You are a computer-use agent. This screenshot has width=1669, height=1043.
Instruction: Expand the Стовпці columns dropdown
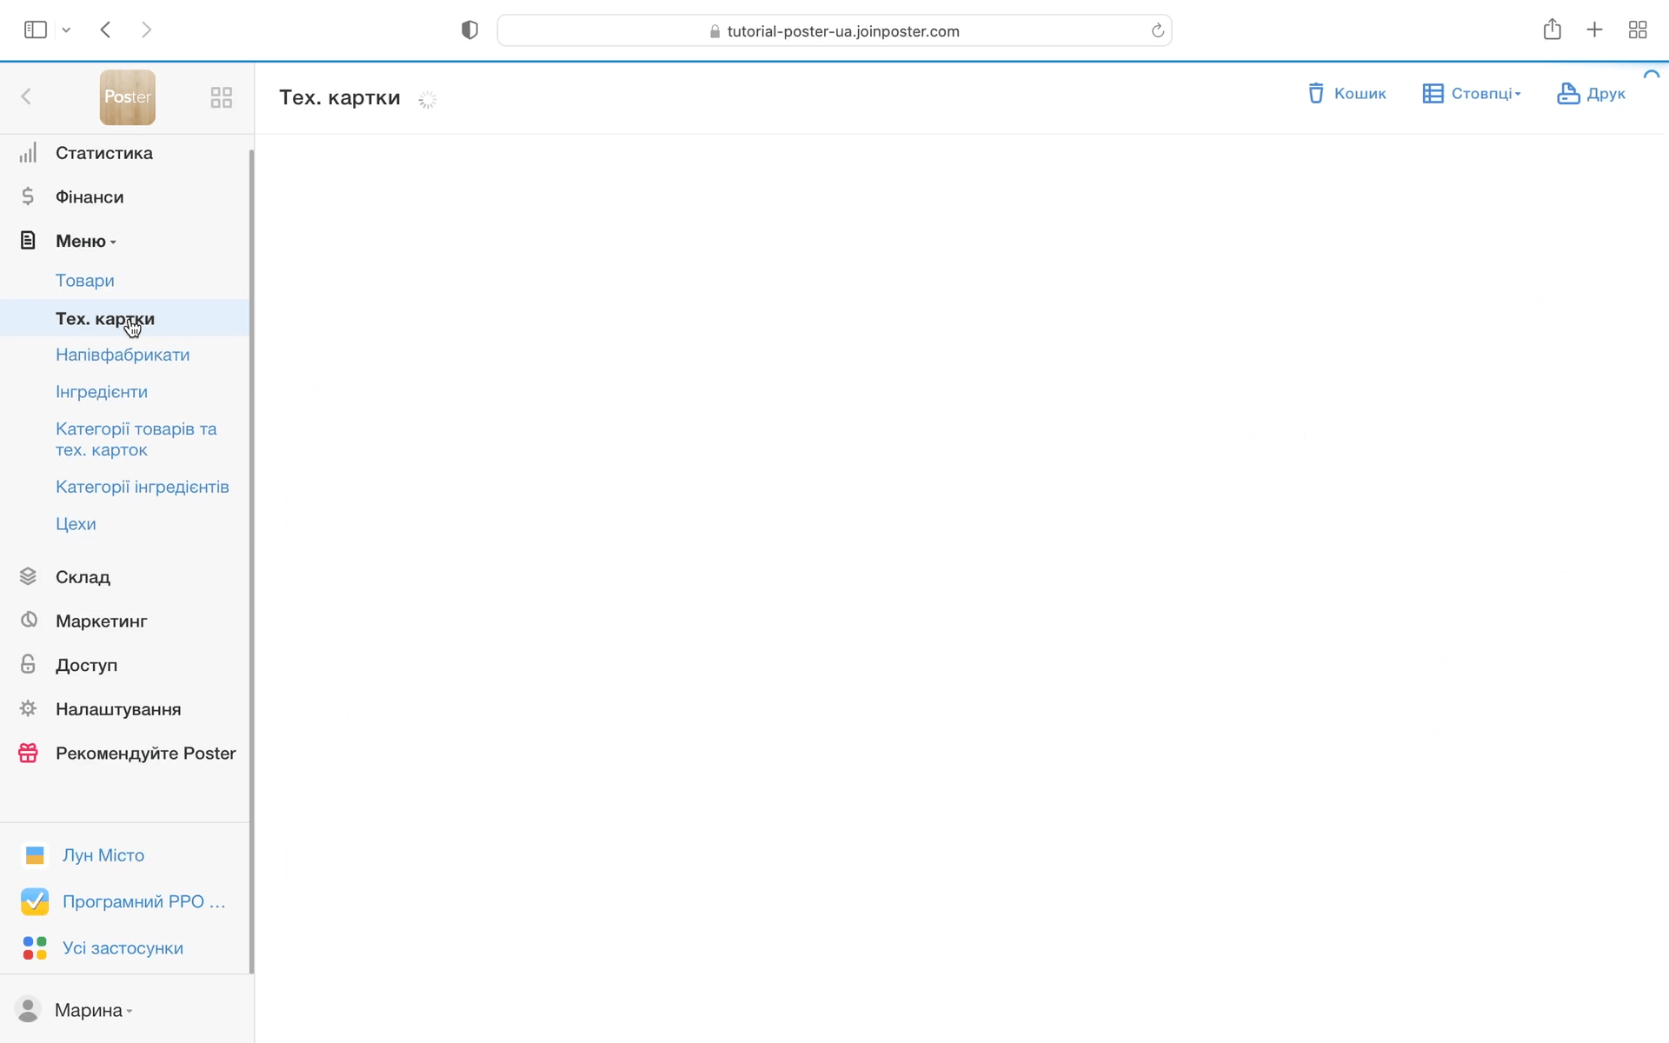pos(1472,94)
